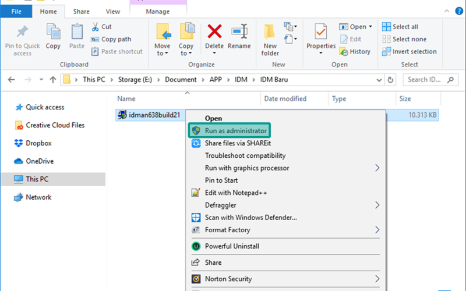Open Dropbox in navigation pane
This screenshot has width=466, height=291.
(x=38, y=143)
